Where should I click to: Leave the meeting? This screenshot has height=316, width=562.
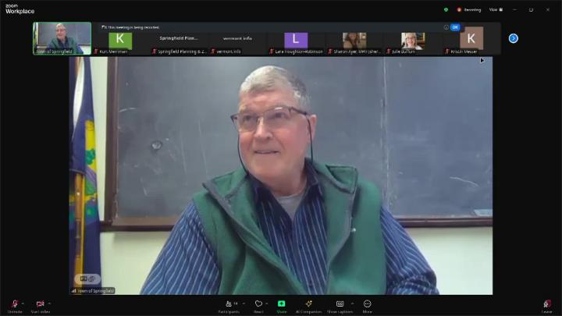(x=546, y=305)
